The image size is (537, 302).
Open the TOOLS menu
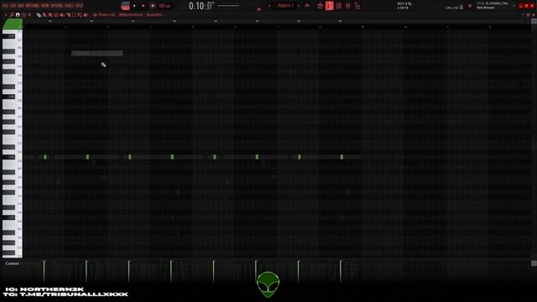pos(70,6)
